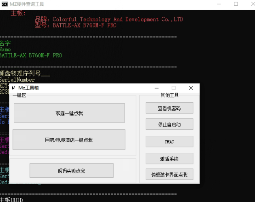Screen dimensions: 255x202
Task: Minimize the Mz工具箱 dialog
Action: [x=156, y=88]
